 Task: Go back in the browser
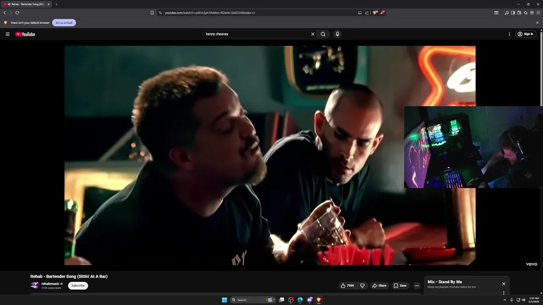(x=5, y=13)
